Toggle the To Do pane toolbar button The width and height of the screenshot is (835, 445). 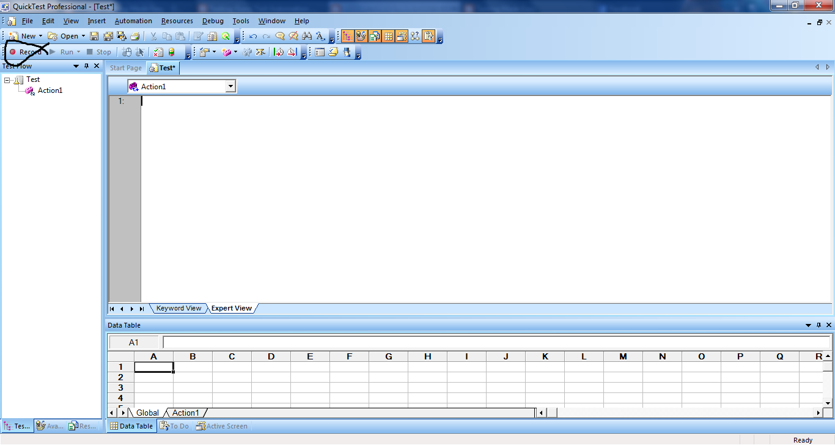[x=429, y=36]
